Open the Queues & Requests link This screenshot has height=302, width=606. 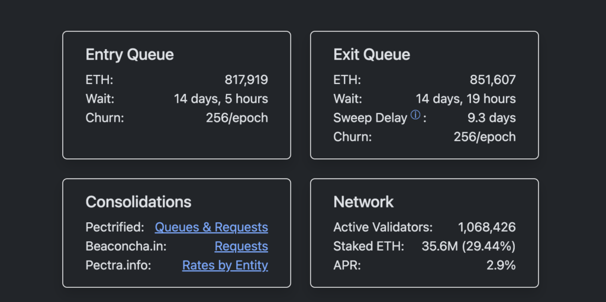pyautogui.click(x=211, y=228)
